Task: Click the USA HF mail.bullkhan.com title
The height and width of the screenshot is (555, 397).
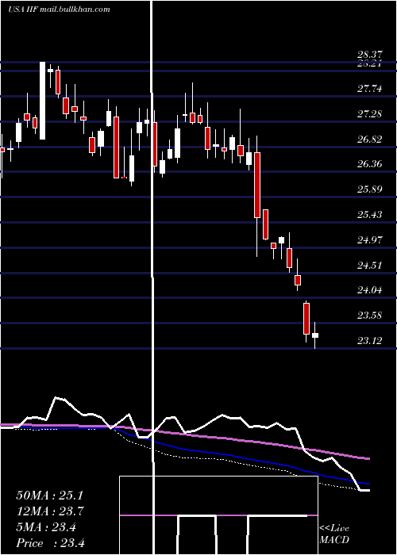Action: [59, 10]
